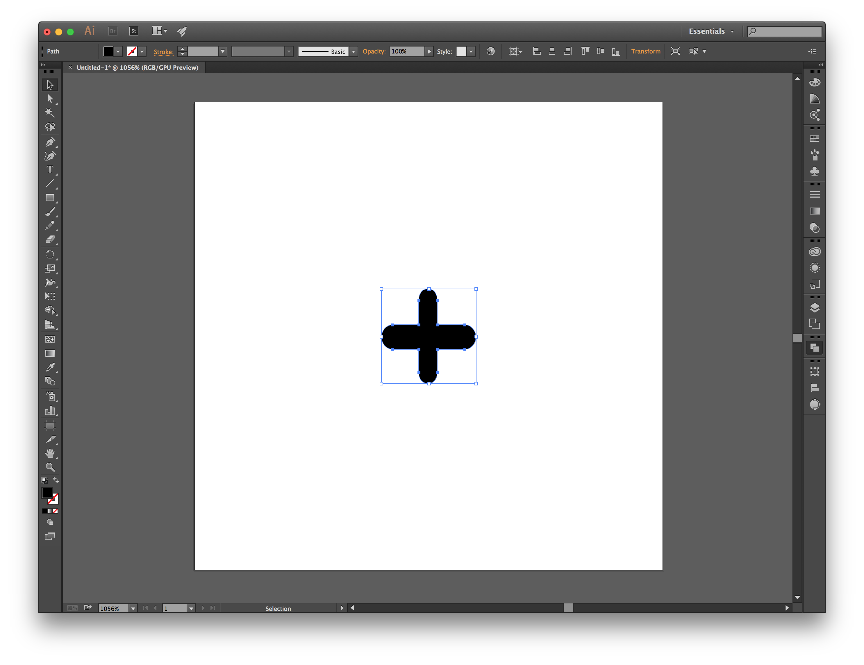
Task: Select the Type tool
Action: click(50, 170)
